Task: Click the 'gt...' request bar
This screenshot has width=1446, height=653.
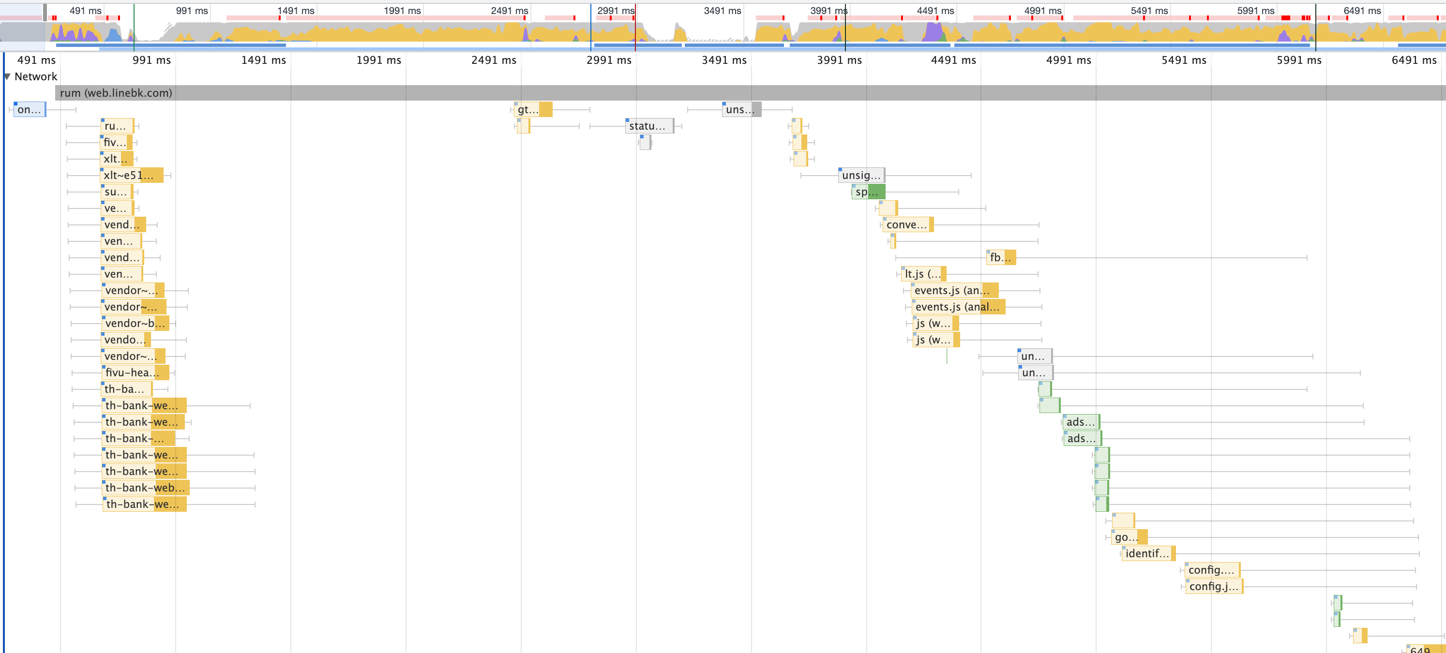Action: point(533,110)
